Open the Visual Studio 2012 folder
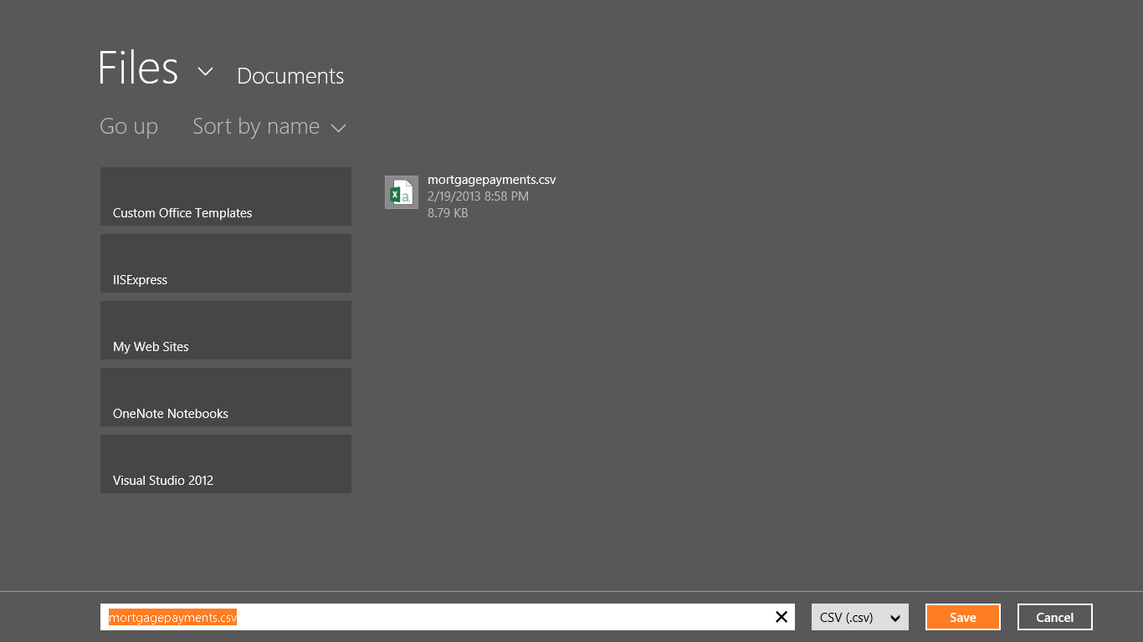This screenshot has height=642, width=1143. click(x=226, y=464)
